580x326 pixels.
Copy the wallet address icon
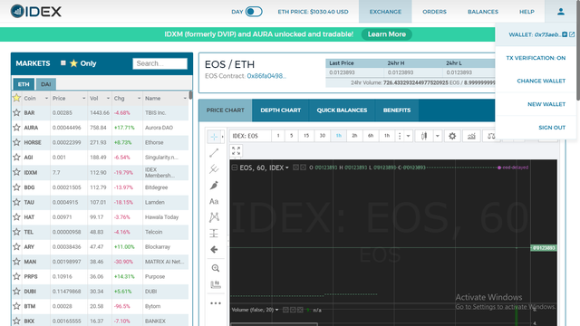pyautogui.click(x=565, y=34)
